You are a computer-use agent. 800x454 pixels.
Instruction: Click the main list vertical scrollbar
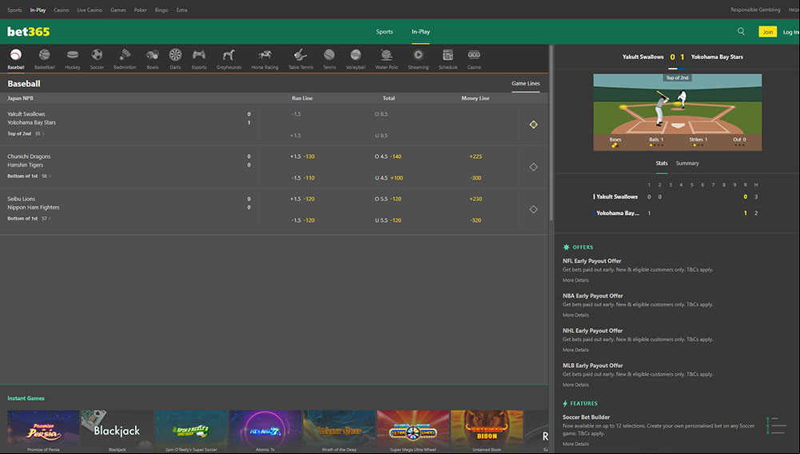551,133
